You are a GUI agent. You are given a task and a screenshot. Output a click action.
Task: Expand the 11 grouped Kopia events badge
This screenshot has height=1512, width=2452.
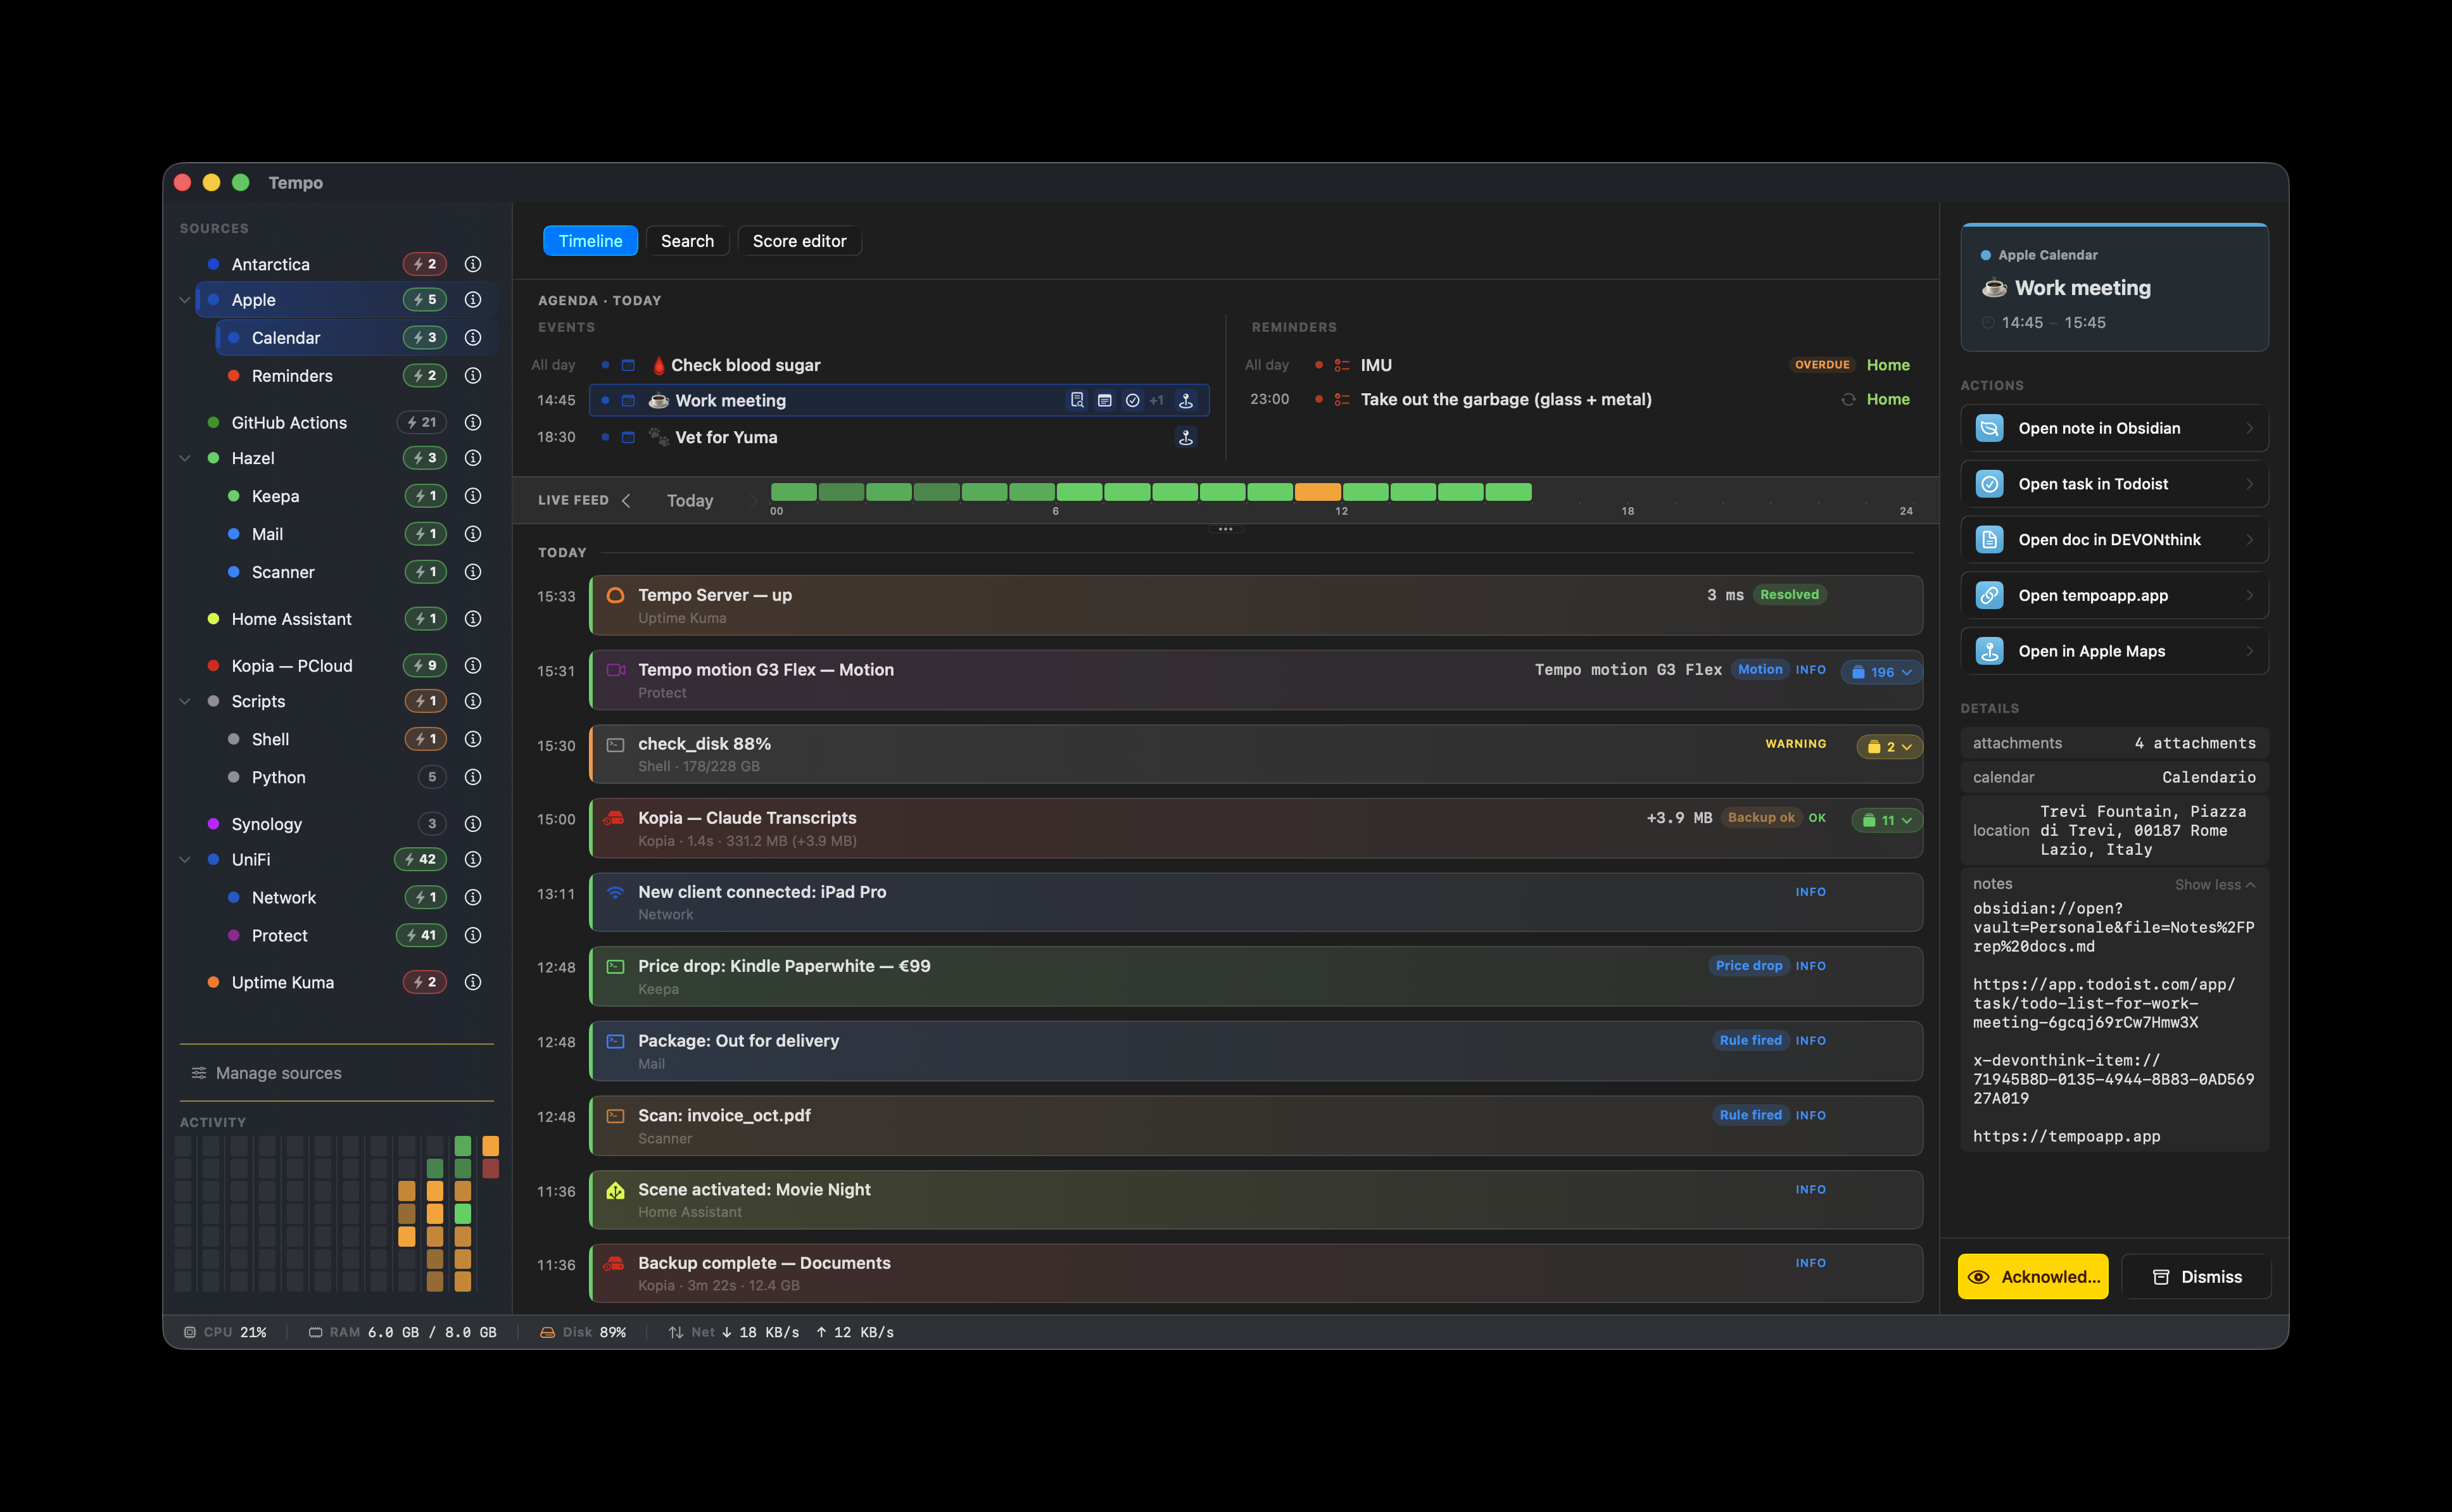point(1886,820)
